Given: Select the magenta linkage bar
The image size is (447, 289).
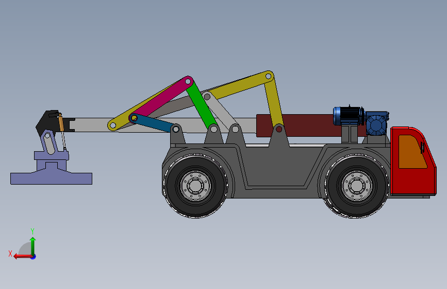Looking at the screenshot, I should point(161,99).
